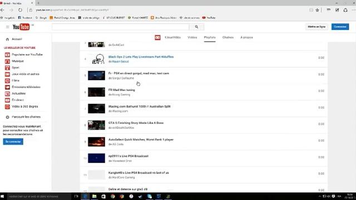Open Fr - PS4 en direct video title
356x200 pixels.
tap(139, 73)
